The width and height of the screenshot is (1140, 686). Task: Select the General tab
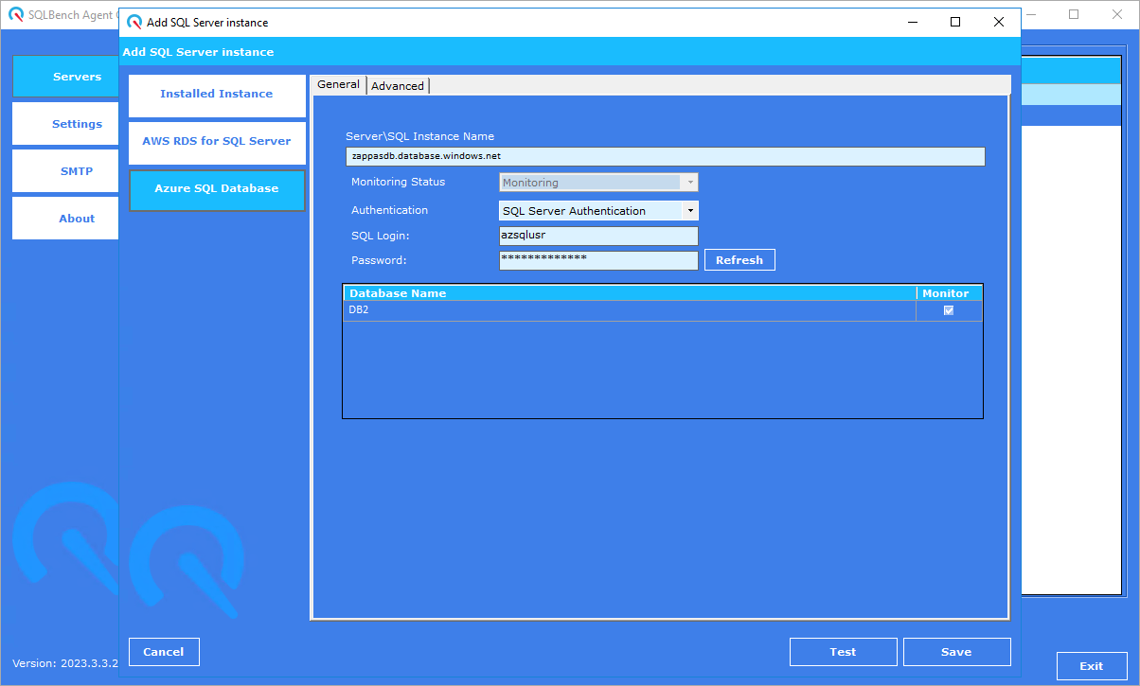coord(338,85)
